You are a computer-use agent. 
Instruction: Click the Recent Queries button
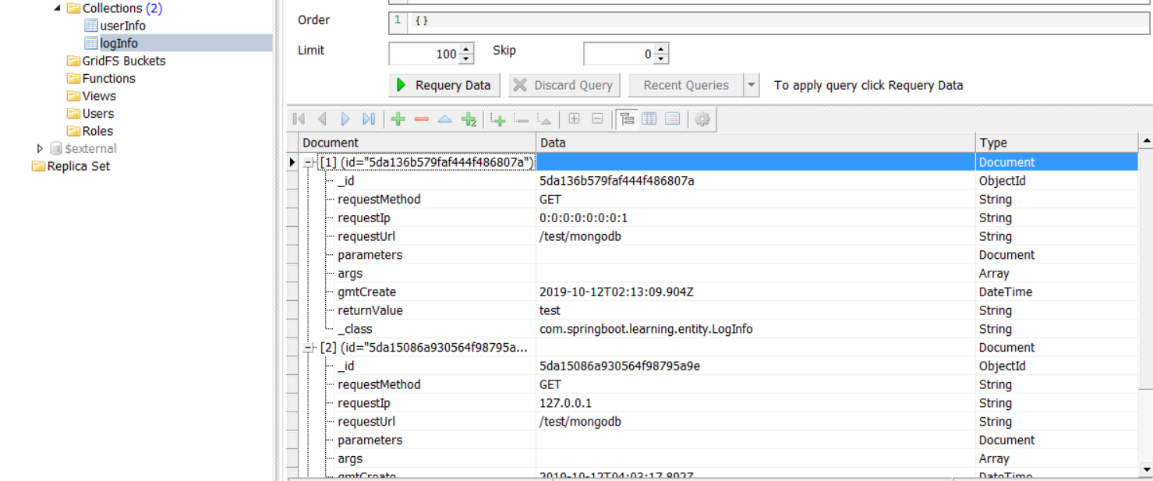coord(686,85)
